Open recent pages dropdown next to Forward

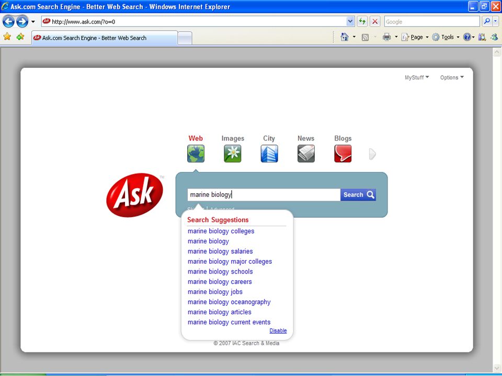point(33,22)
